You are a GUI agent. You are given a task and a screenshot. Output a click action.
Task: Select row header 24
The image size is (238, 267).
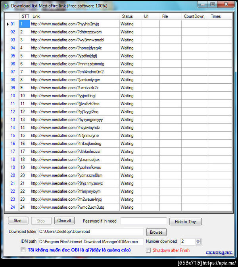12,207
